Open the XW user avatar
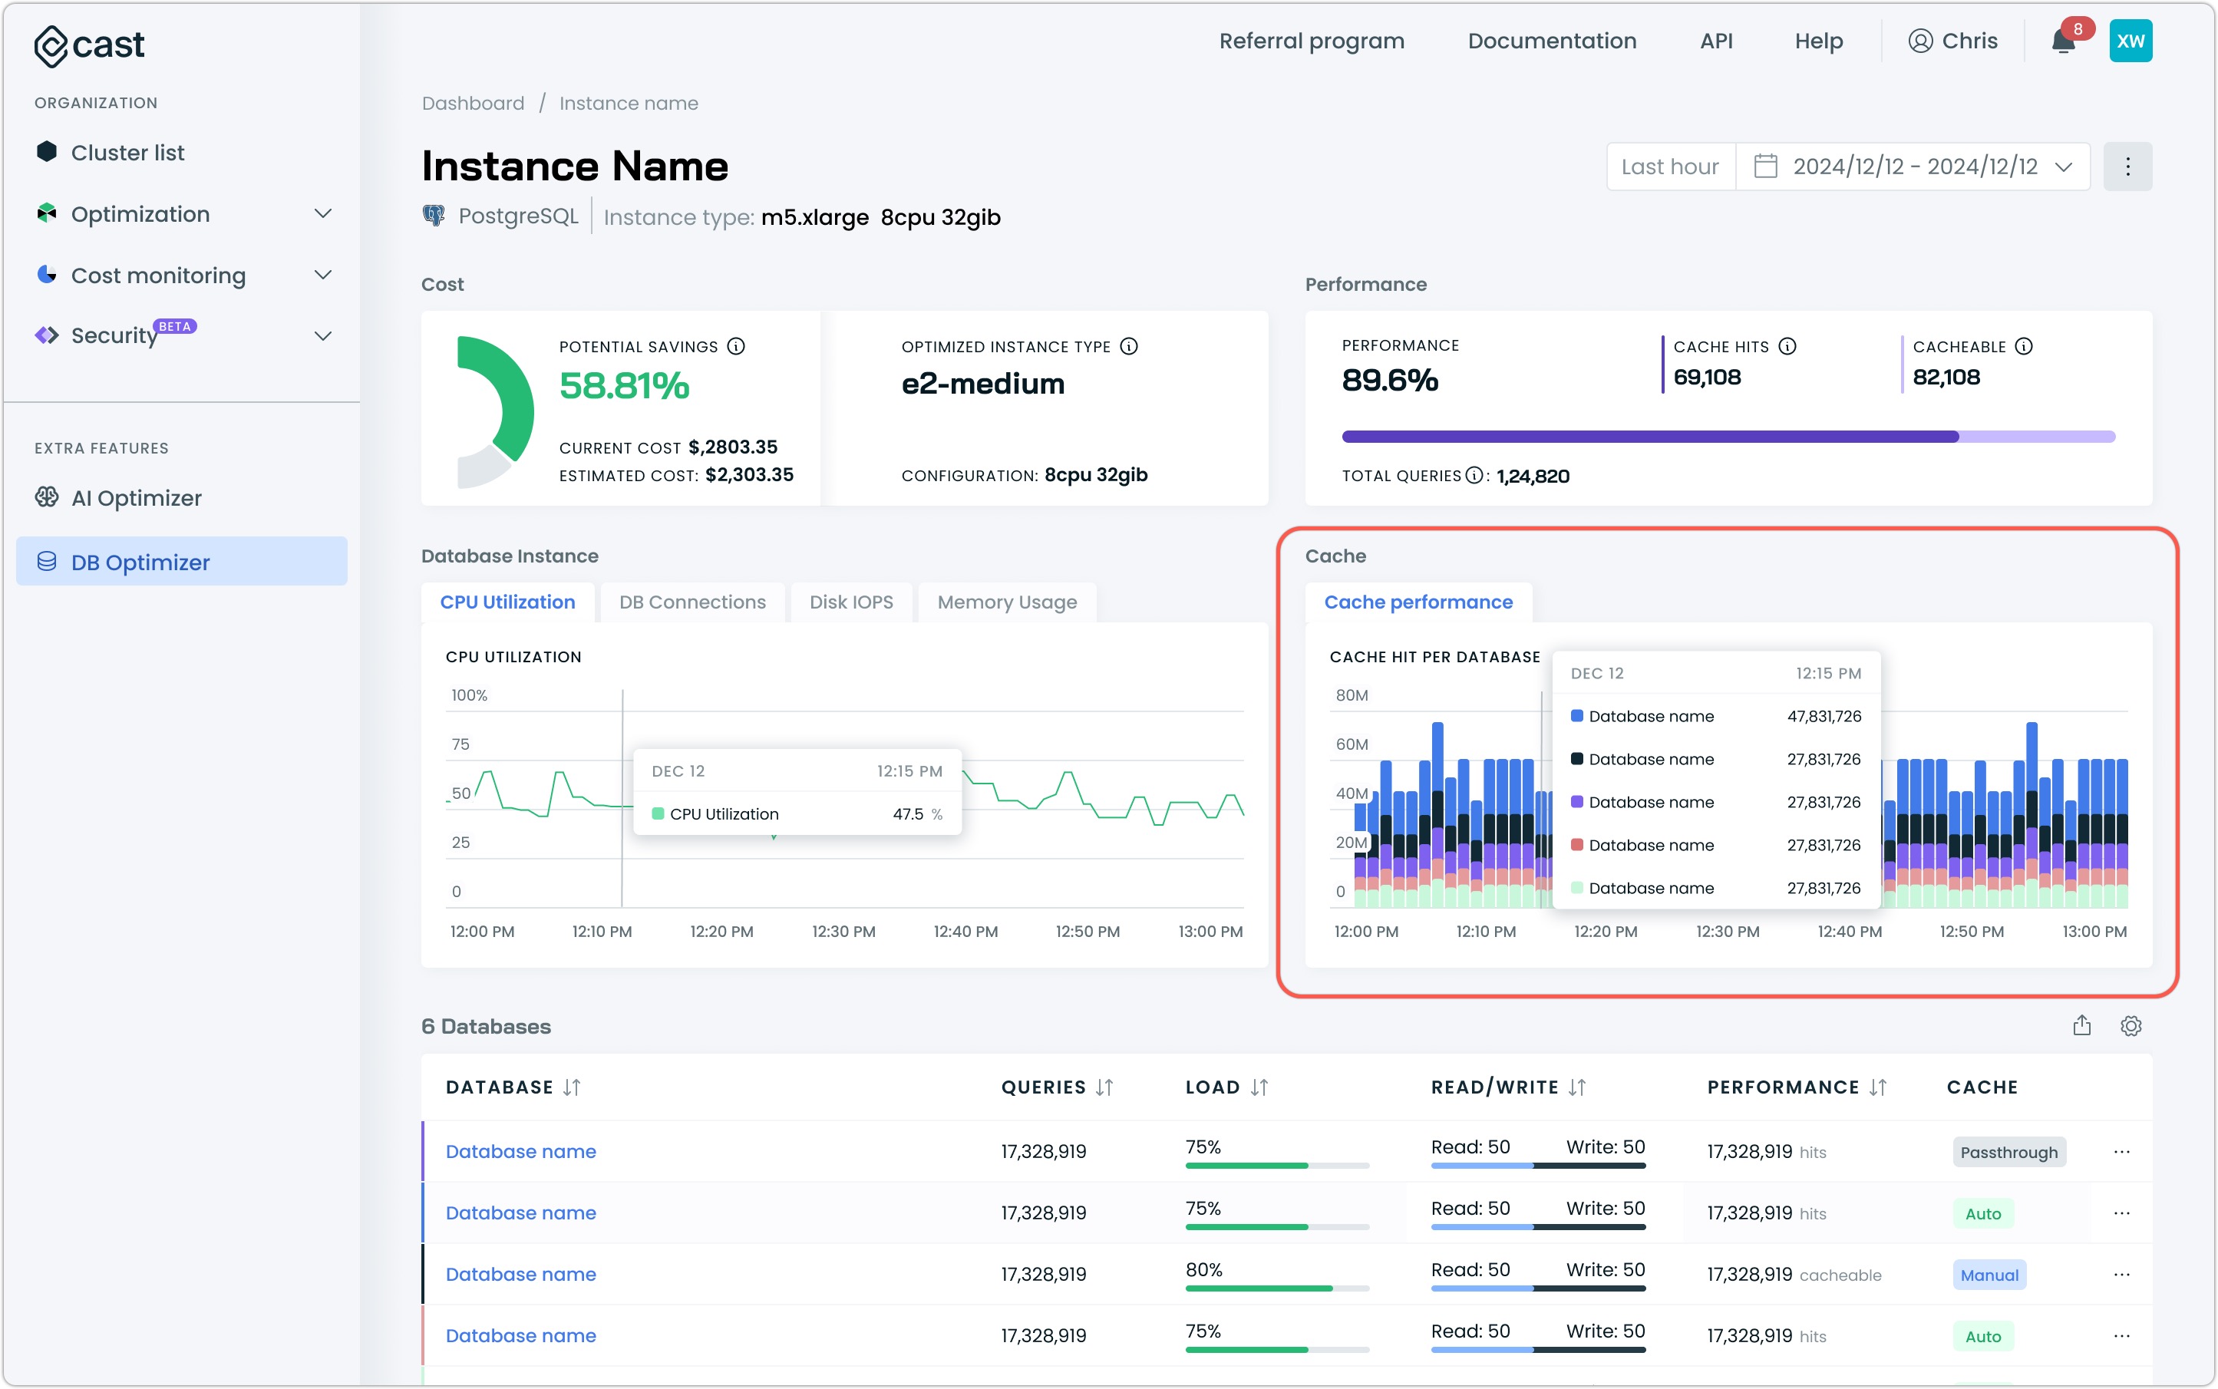The width and height of the screenshot is (2218, 1389). point(2130,41)
